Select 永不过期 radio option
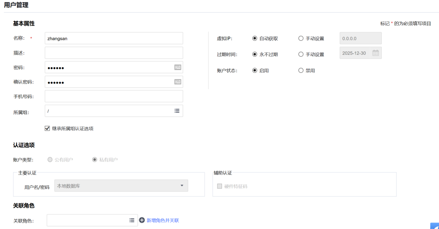 (x=255, y=54)
